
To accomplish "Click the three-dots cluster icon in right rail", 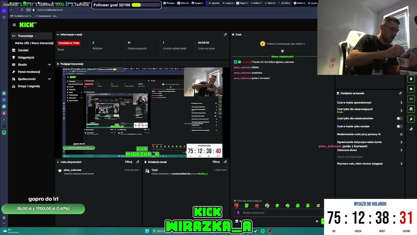I will click(x=411, y=129).
